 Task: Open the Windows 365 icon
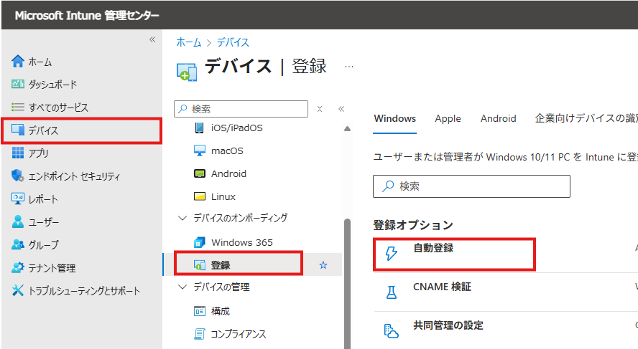coord(200,242)
